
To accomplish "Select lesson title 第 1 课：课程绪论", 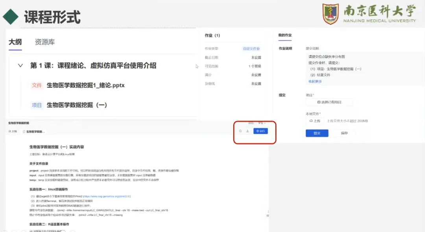I will click(93, 66).
